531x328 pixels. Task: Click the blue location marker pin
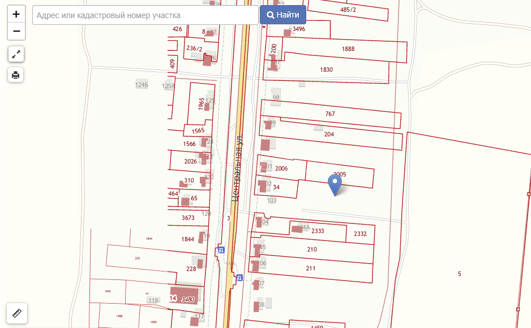click(x=335, y=183)
